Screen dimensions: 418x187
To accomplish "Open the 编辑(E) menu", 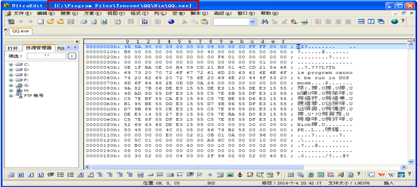I will pyautogui.click(x=46, y=13).
